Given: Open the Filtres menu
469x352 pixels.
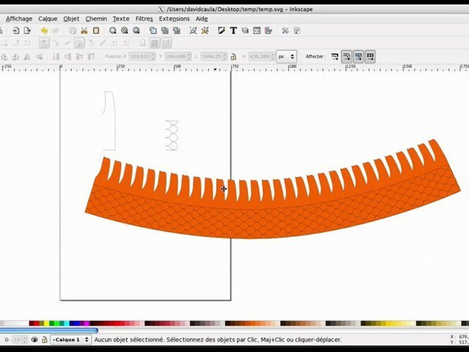Looking at the screenshot, I should click(x=144, y=19).
